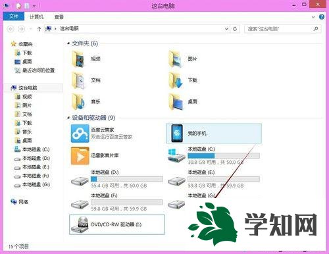Select the 我的手机 device icon
Image resolution: width=329 pixels, height=254 pixels.
[177, 133]
